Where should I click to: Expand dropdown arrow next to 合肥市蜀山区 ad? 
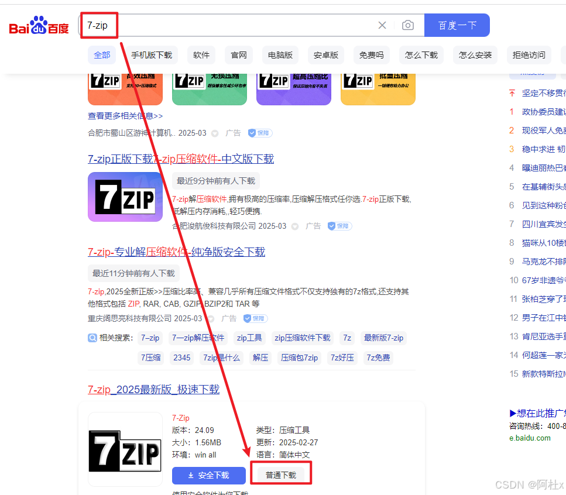[215, 133]
